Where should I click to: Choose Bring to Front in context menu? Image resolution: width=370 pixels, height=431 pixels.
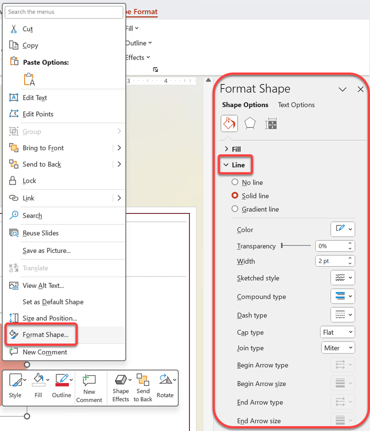pyautogui.click(x=43, y=148)
